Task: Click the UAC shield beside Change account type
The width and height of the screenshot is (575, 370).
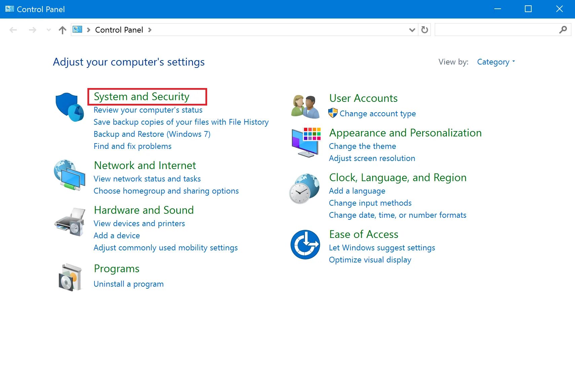Action: coord(333,113)
